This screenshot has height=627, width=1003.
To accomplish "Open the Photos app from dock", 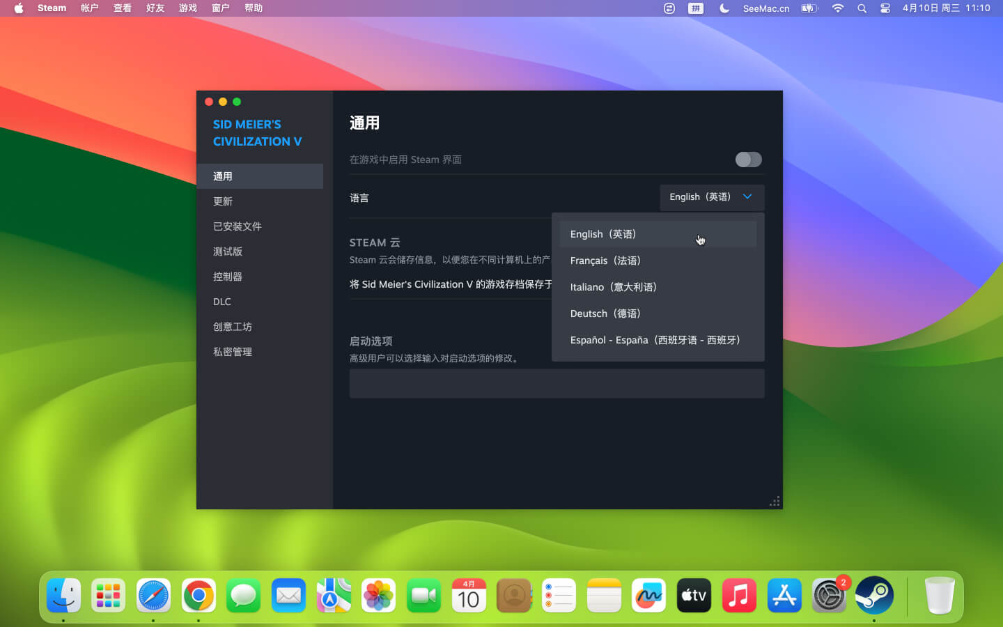I will (378, 596).
